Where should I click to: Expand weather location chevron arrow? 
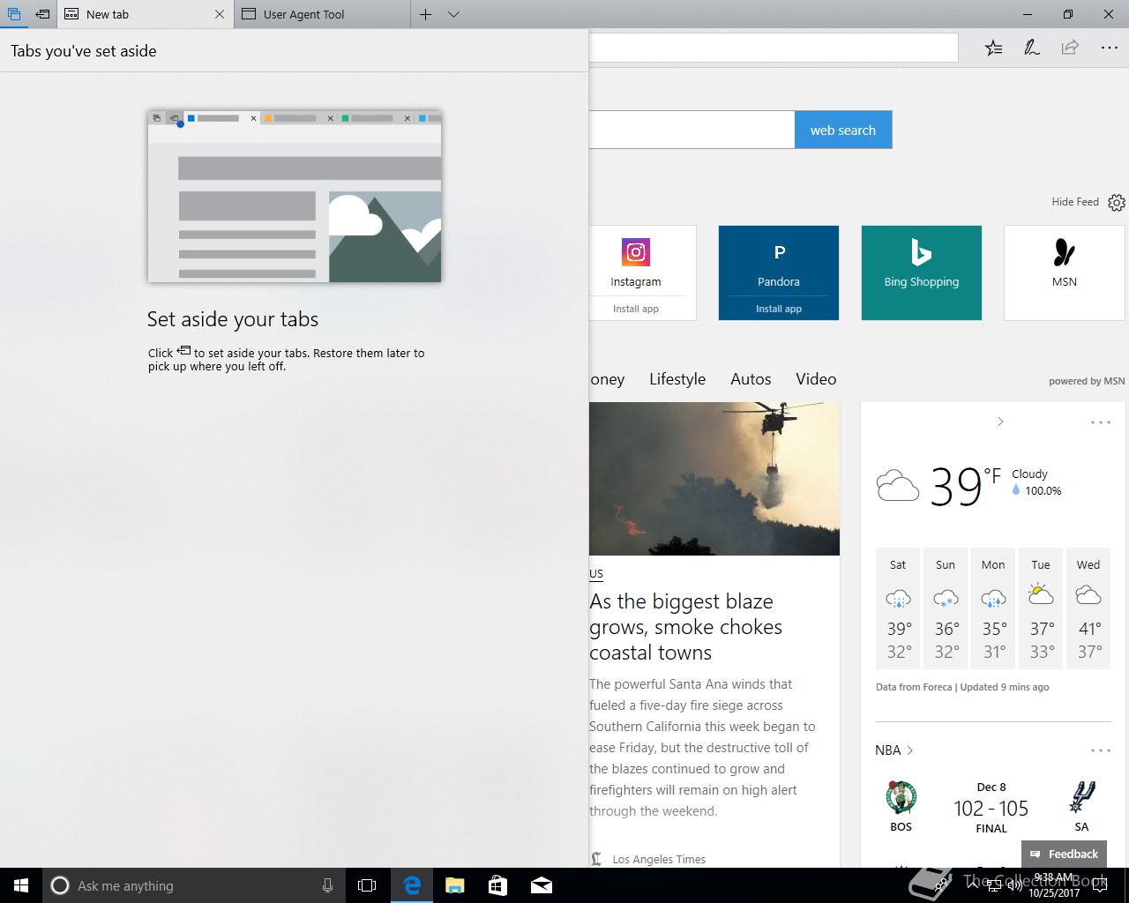1000,422
